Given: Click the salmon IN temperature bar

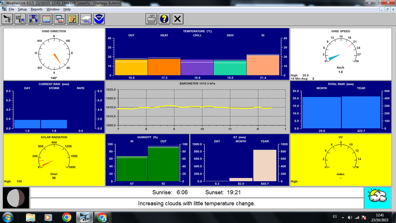Looking at the screenshot, I should [263, 65].
